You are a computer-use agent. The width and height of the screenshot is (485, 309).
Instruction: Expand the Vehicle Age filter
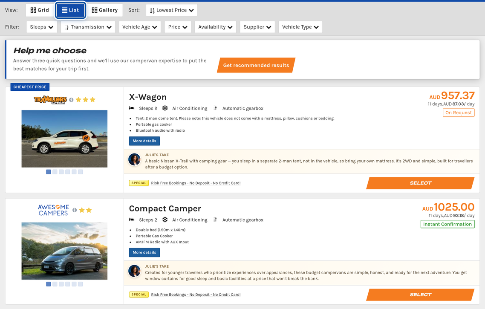point(139,27)
